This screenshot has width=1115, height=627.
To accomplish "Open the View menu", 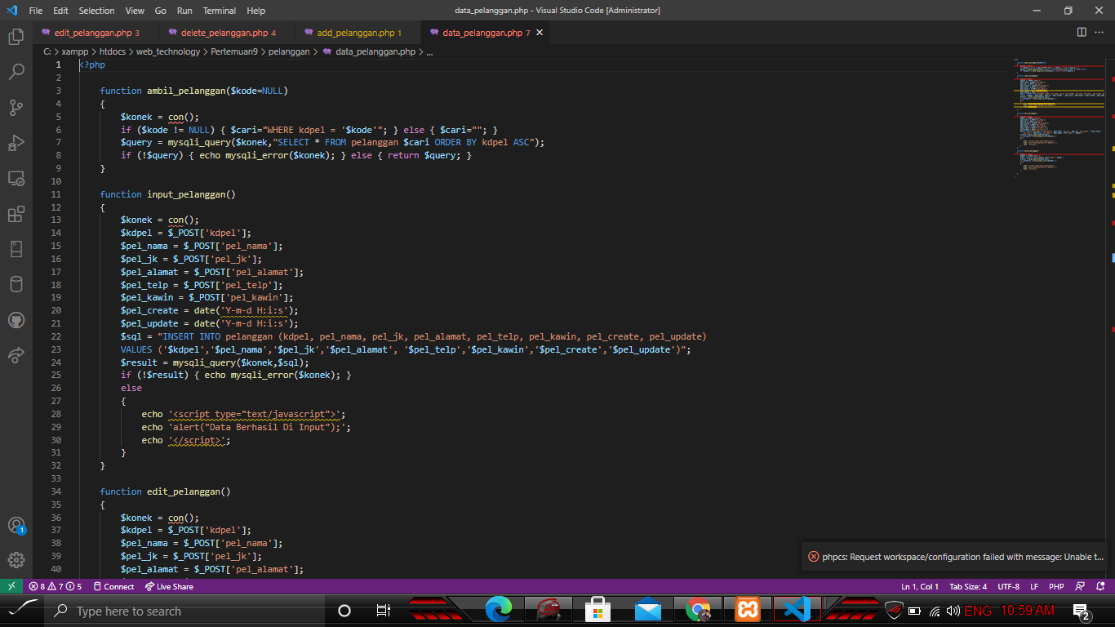I will [135, 11].
